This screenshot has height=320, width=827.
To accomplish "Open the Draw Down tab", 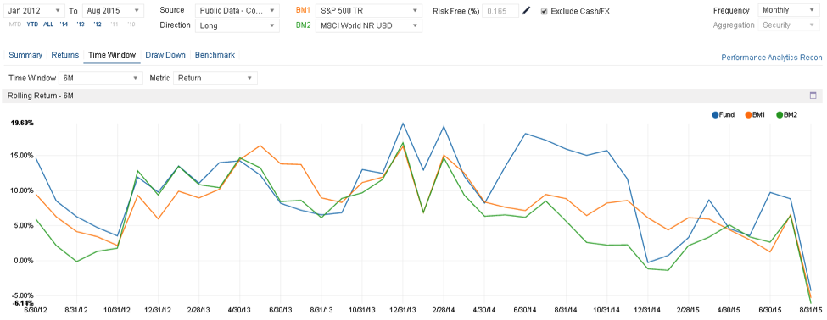I will pyautogui.click(x=165, y=55).
